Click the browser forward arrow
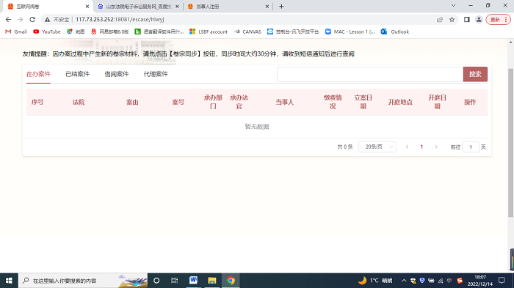Viewport: 514px width, 288px height. (21, 20)
